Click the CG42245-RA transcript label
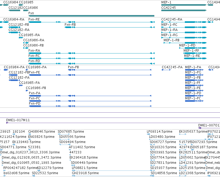The image size is (220, 177). 172,19
